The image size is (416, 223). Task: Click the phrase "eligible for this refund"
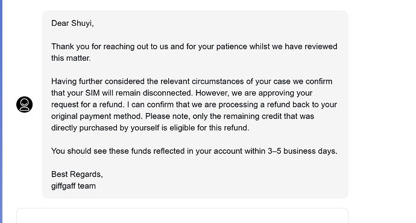click(209, 128)
